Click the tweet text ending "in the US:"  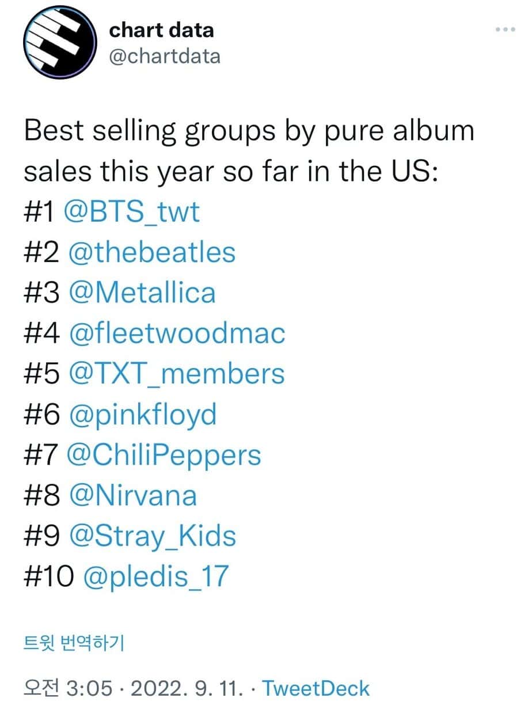(x=233, y=172)
